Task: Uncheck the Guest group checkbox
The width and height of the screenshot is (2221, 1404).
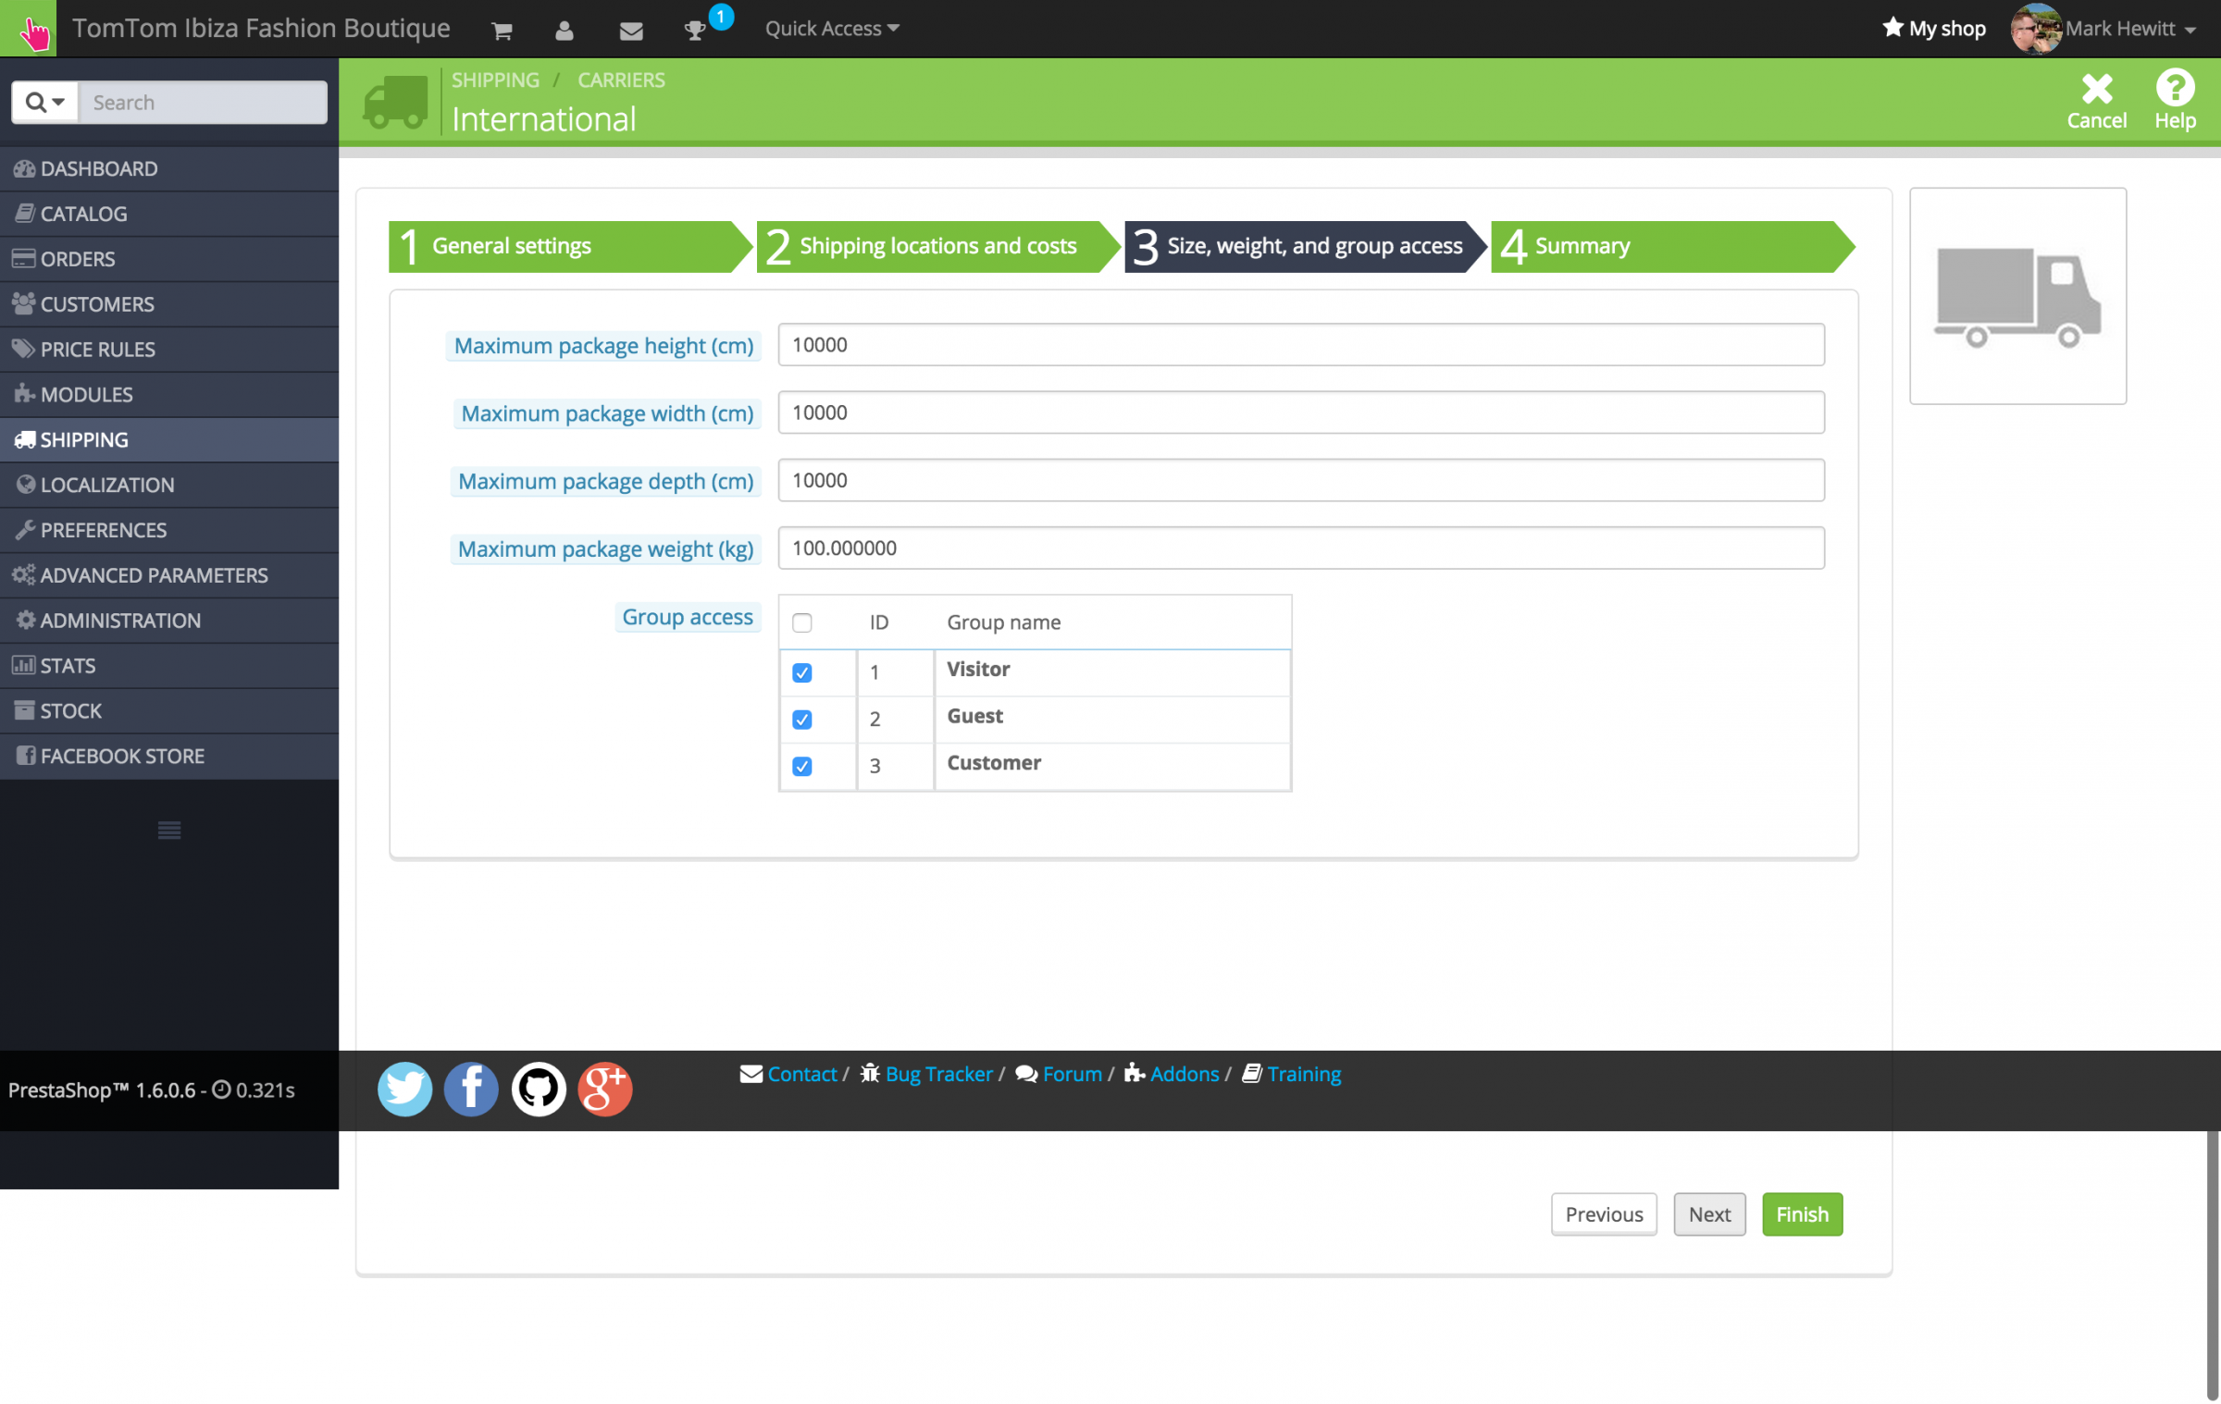Action: 802,720
